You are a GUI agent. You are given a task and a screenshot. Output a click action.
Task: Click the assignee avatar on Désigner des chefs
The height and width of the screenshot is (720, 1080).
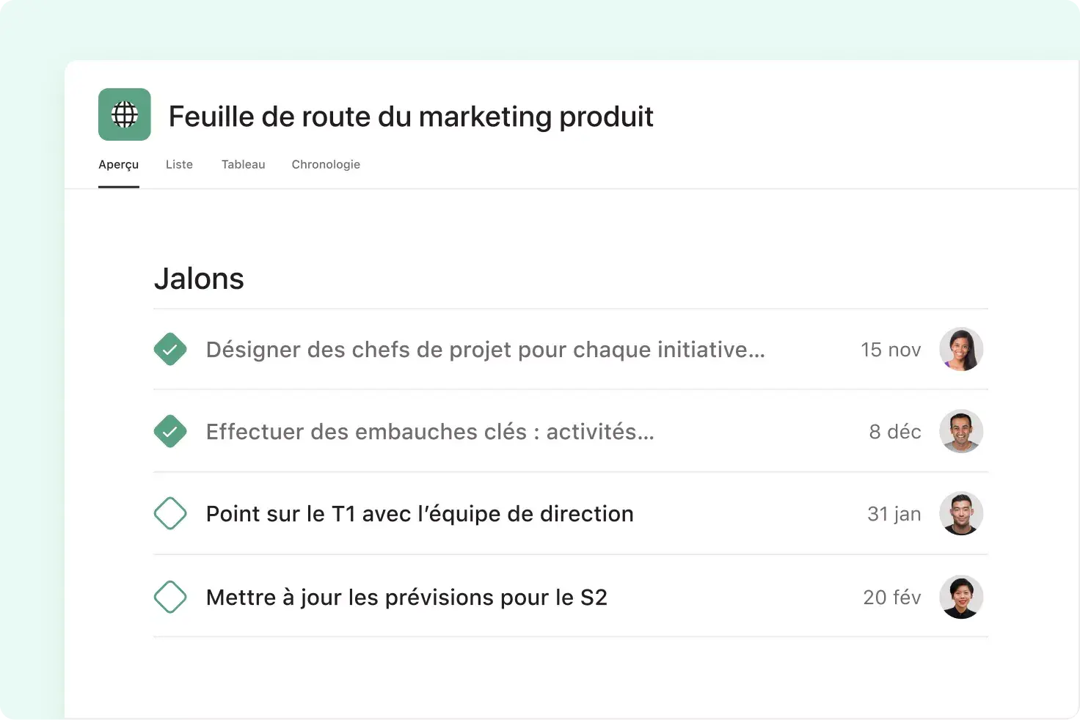coord(961,350)
